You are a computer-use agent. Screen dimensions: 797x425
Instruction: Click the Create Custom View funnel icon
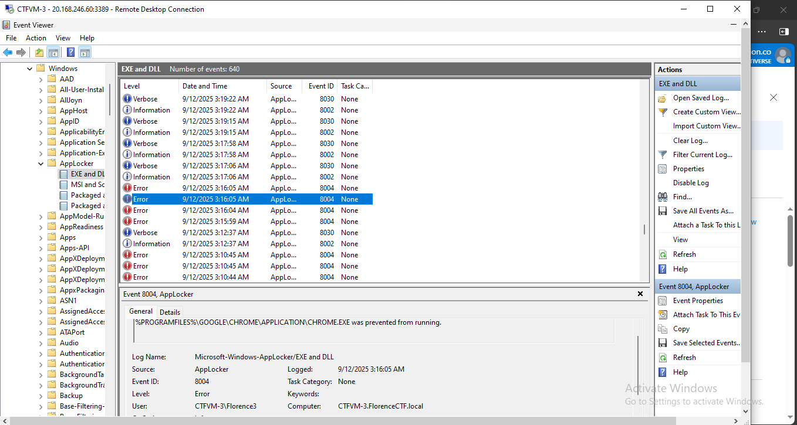[x=663, y=112]
